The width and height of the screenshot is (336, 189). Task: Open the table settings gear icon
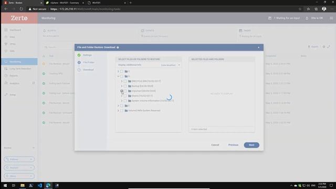click(x=324, y=47)
